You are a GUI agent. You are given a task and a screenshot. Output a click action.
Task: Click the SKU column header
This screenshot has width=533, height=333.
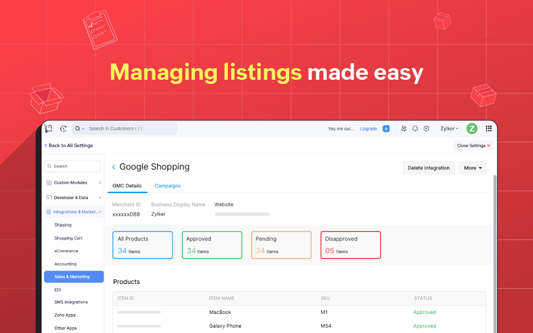click(x=325, y=298)
